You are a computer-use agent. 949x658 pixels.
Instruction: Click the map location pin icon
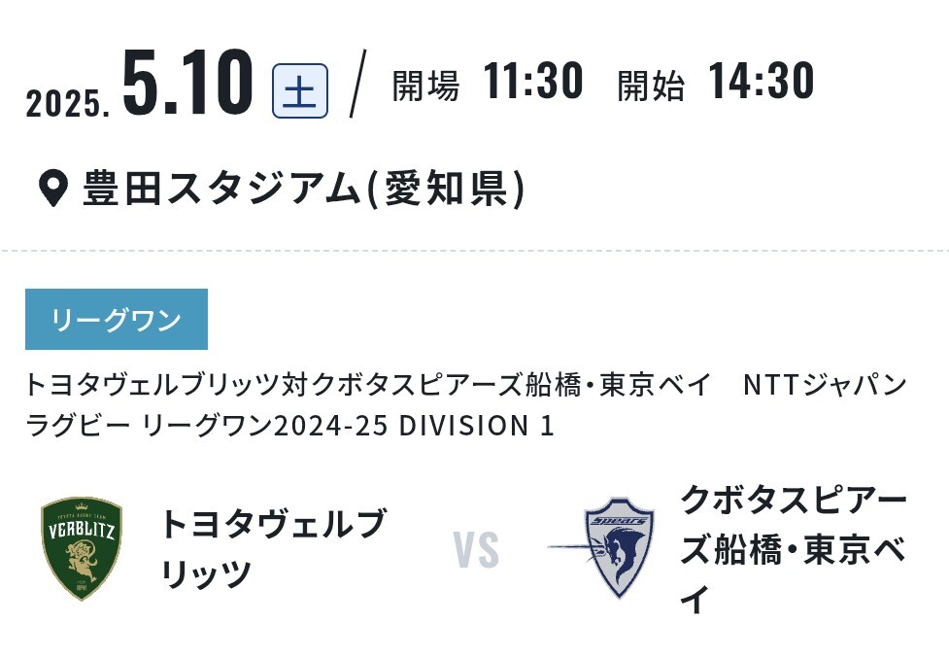(52, 189)
